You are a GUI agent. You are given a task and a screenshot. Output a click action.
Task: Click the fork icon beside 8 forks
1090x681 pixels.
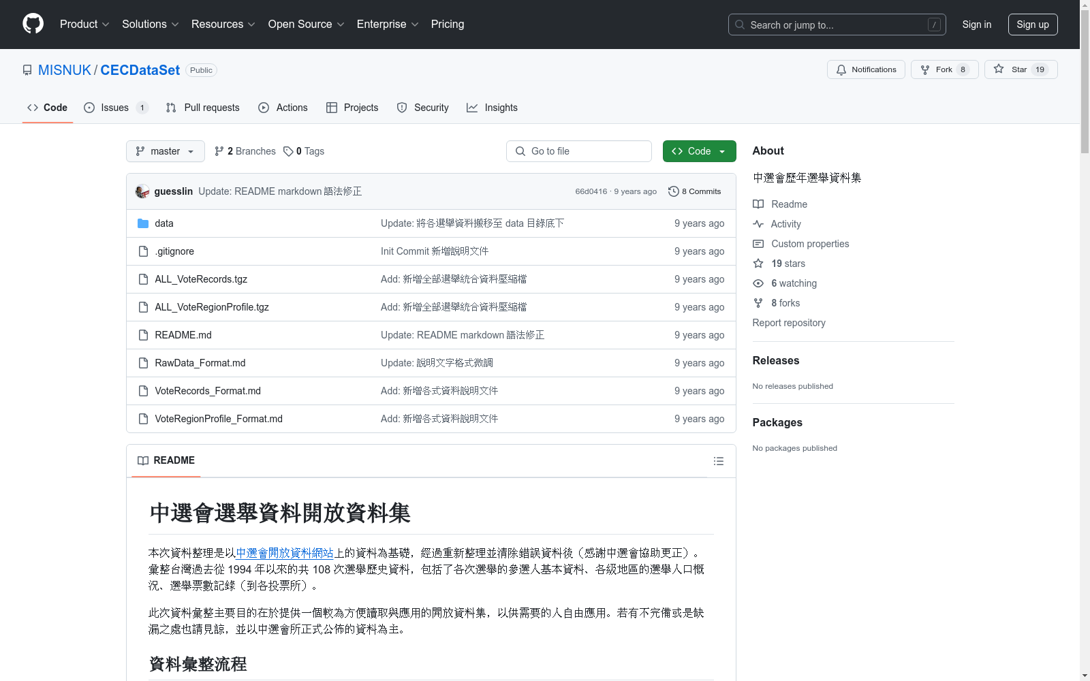758,303
